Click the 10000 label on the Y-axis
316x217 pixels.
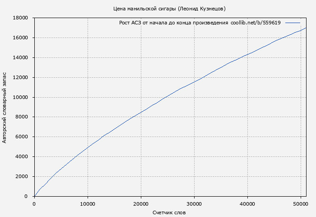[21, 98]
